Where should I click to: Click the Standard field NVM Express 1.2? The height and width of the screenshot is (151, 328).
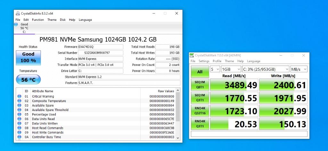pyautogui.click(x=129, y=77)
